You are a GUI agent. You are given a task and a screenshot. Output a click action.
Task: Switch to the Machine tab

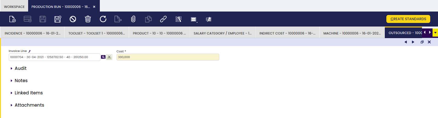[352, 33]
